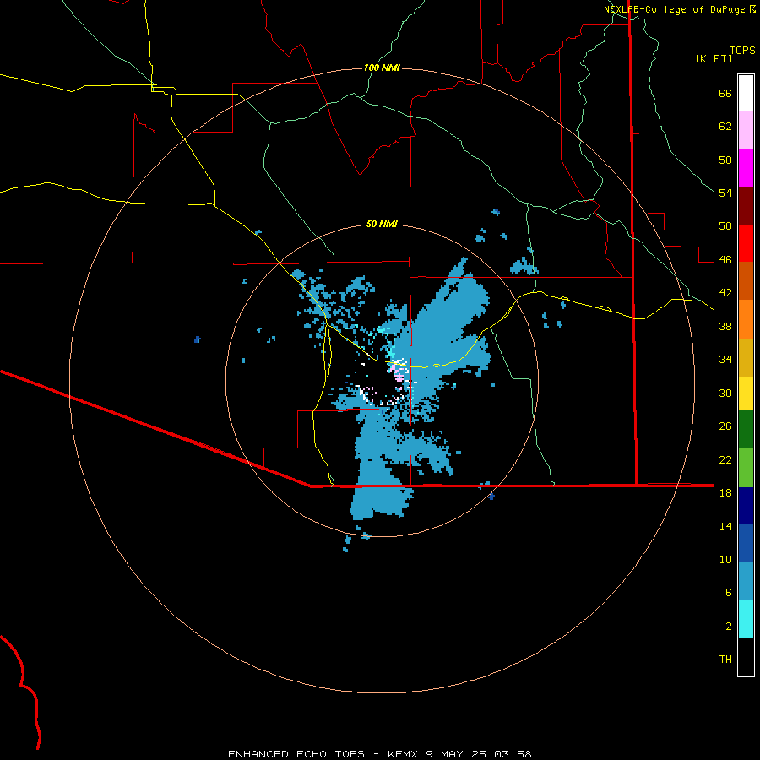Click the light pink 62 K FT swatch
This screenshot has height=760, width=760.
click(x=746, y=129)
